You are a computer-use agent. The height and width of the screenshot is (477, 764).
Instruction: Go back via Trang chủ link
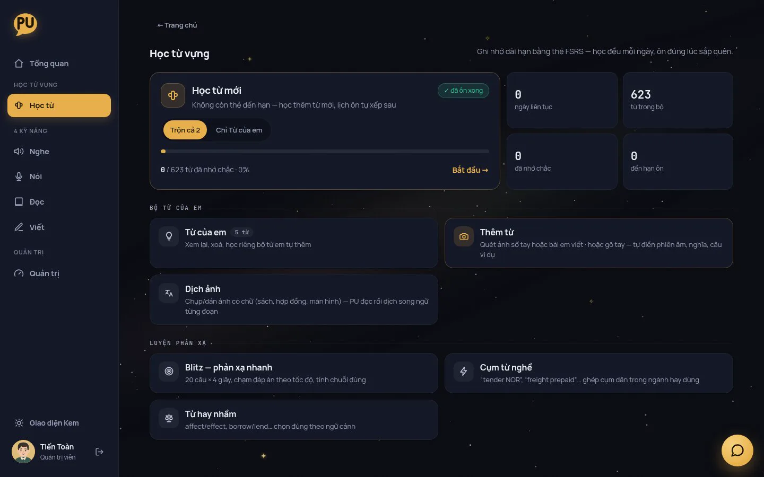pos(177,25)
